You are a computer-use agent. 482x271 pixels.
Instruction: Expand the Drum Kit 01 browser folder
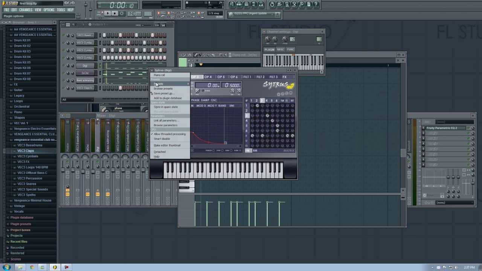pos(22,40)
